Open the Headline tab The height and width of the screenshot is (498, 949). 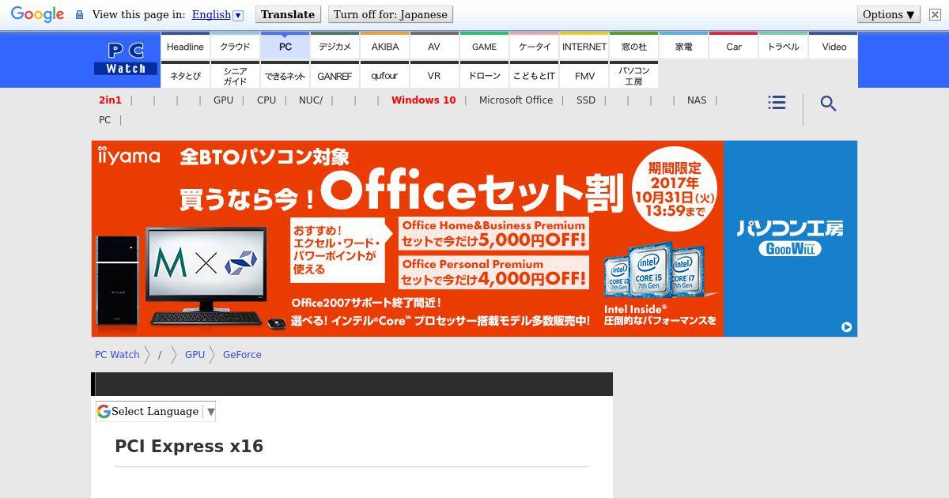(x=185, y=47)
